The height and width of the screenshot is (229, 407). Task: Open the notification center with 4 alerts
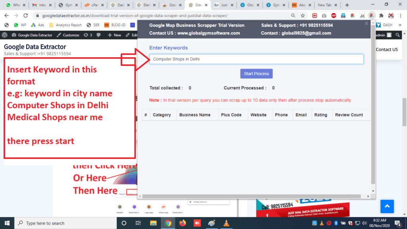[x=398, y=223]
